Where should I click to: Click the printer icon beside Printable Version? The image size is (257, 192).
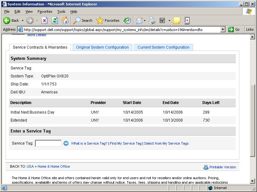point(206,167)
